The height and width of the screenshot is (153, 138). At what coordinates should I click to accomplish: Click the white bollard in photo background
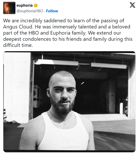(121, 109)
